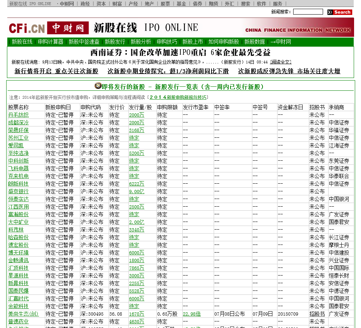Go to →中财网 in green navbar
Image resolution: width=361 pixels, height=328 pixels.
(x=280, y=42)
